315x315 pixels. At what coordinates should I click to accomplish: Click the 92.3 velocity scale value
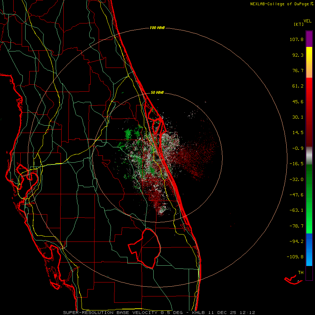(x=298, y=55)
